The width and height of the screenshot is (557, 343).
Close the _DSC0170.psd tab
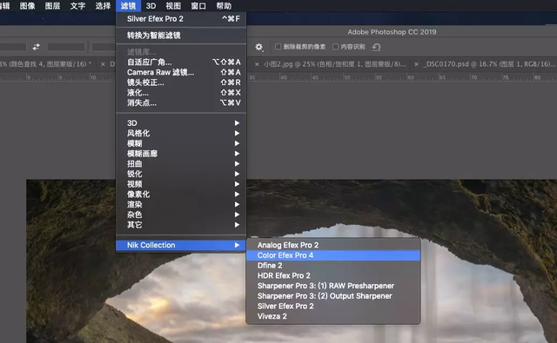click(416, 64)
